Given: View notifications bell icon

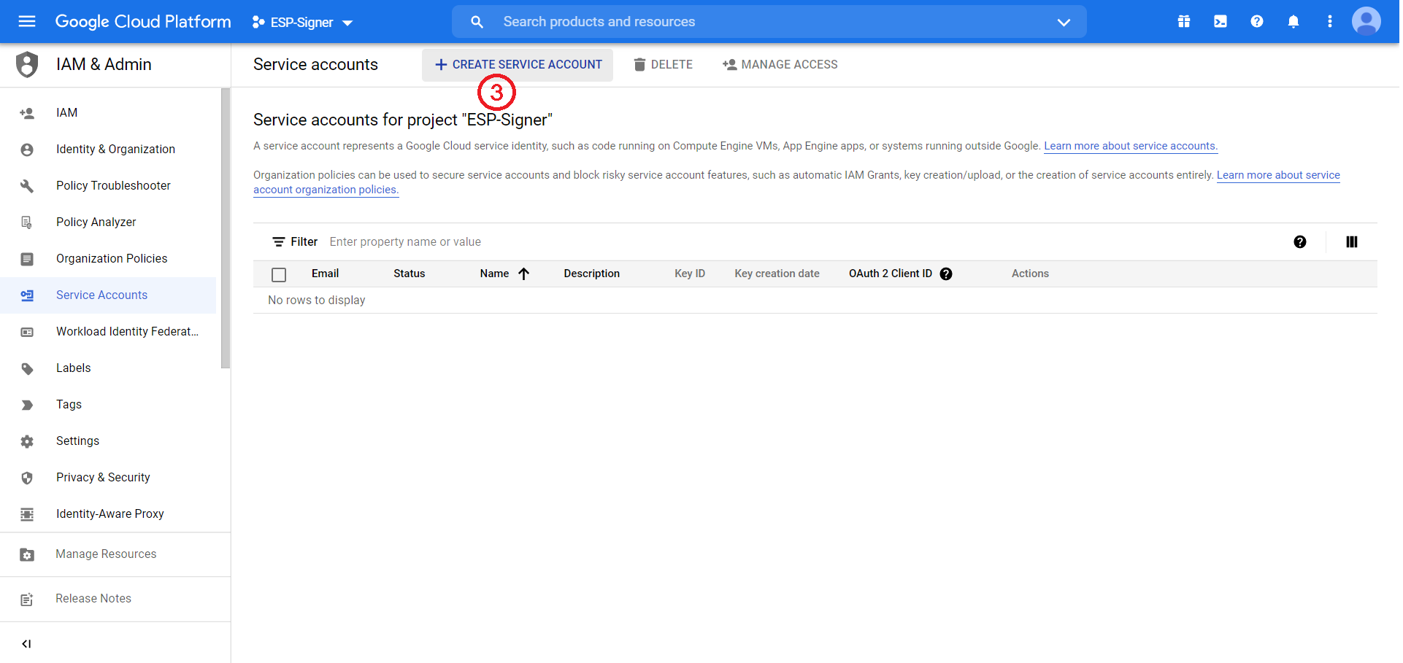Looking at the screenshot, I should [1294, 22].
